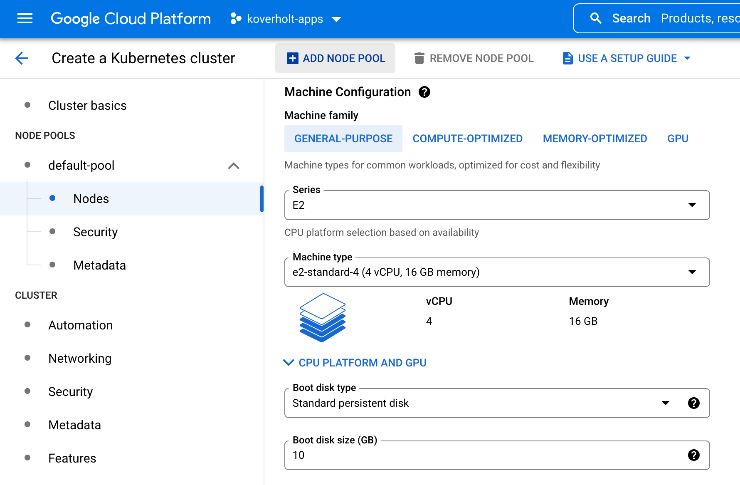Collapse the default-pool section
Viewport: 740px width, 485px height.
click(234, 166)
